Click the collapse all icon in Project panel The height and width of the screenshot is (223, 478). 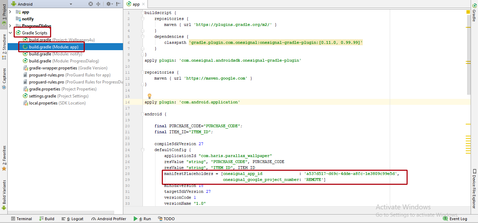[x=98, y=4]
